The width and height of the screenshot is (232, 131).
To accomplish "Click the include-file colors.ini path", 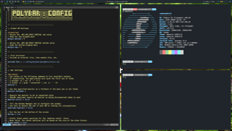I will 41,62.
